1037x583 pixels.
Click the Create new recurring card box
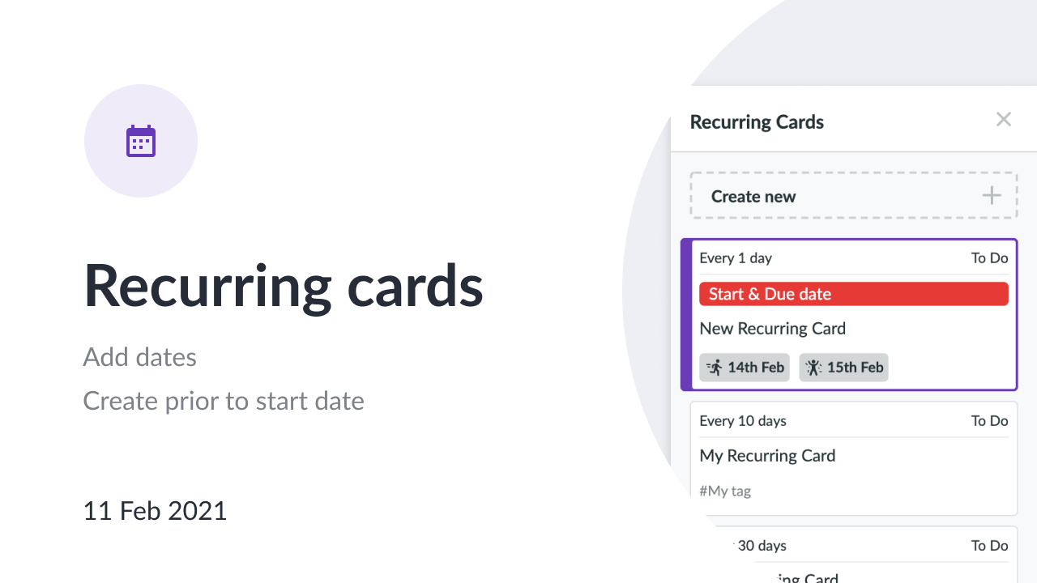pyautogui.click(x=854, y=195)
